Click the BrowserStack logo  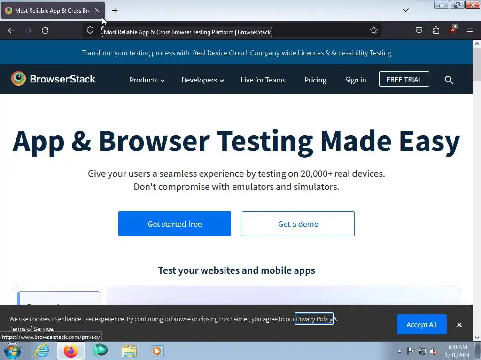click(53, 79)
